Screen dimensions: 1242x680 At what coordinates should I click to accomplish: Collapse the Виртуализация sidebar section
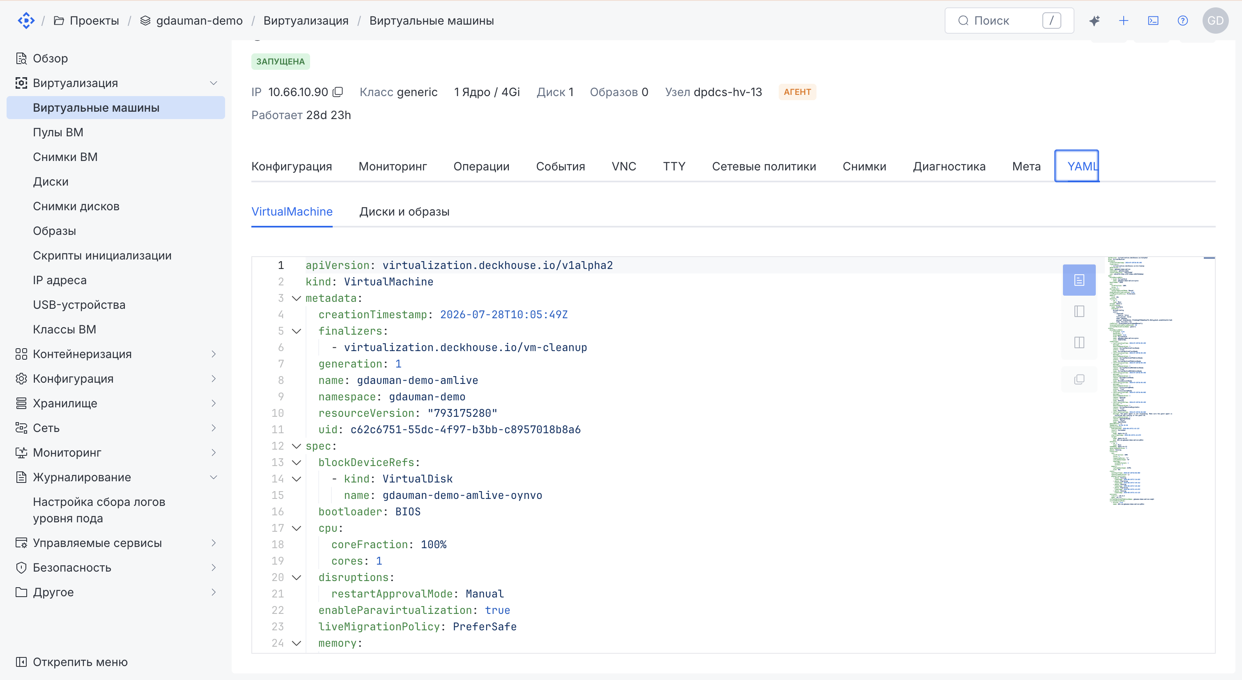tap(214, 83)
